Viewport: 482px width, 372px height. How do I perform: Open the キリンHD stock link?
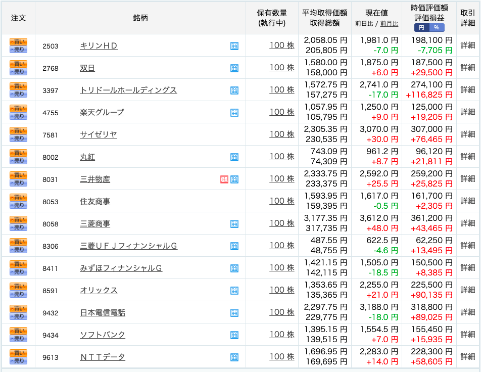coord(99,46)
